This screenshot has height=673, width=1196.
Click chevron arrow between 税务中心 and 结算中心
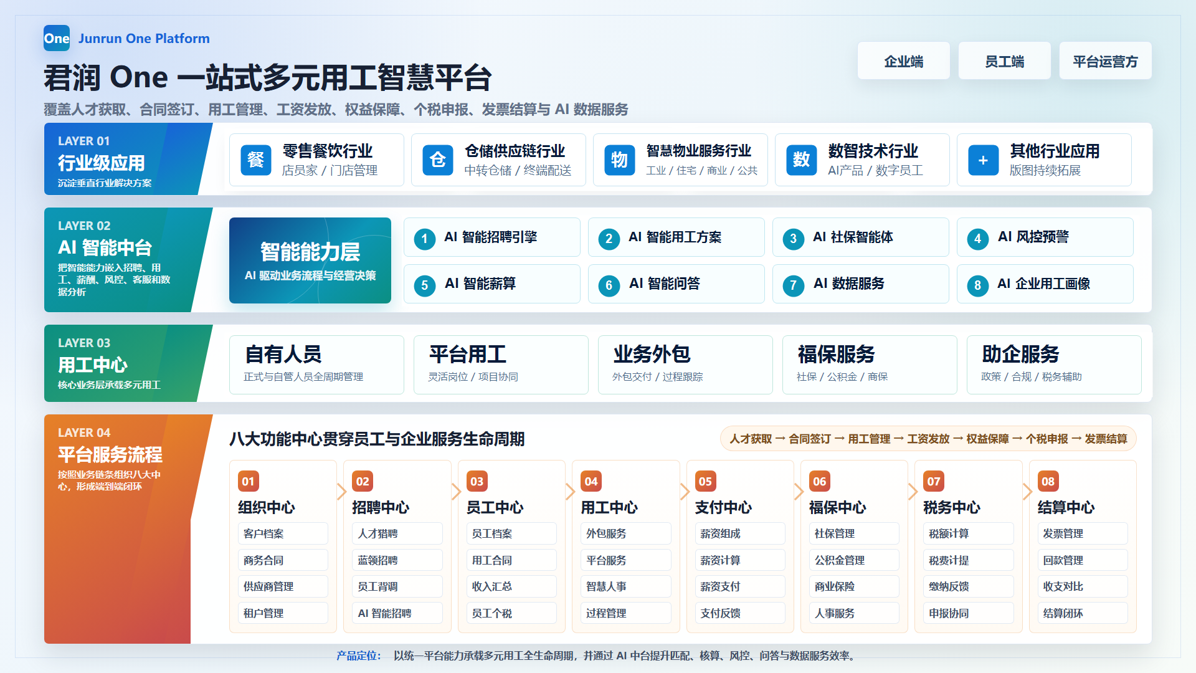click(1027, 492)
